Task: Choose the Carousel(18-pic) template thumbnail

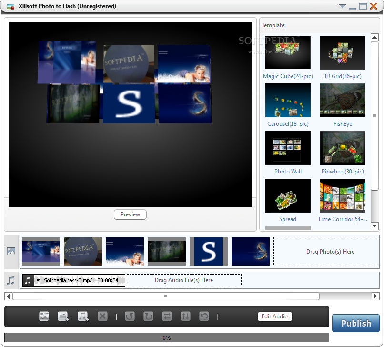Action: [288, 100]
